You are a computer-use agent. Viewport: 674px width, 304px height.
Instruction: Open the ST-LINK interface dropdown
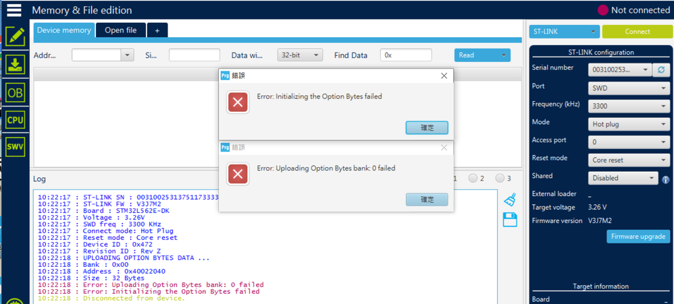565,31
